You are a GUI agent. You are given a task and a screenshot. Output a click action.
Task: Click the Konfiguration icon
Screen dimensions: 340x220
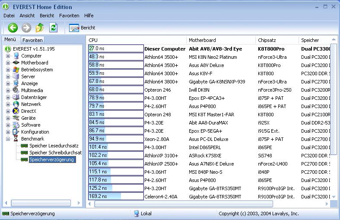coord(16,132)
